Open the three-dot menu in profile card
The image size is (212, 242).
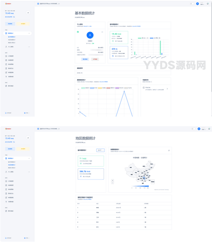(102, 32)
